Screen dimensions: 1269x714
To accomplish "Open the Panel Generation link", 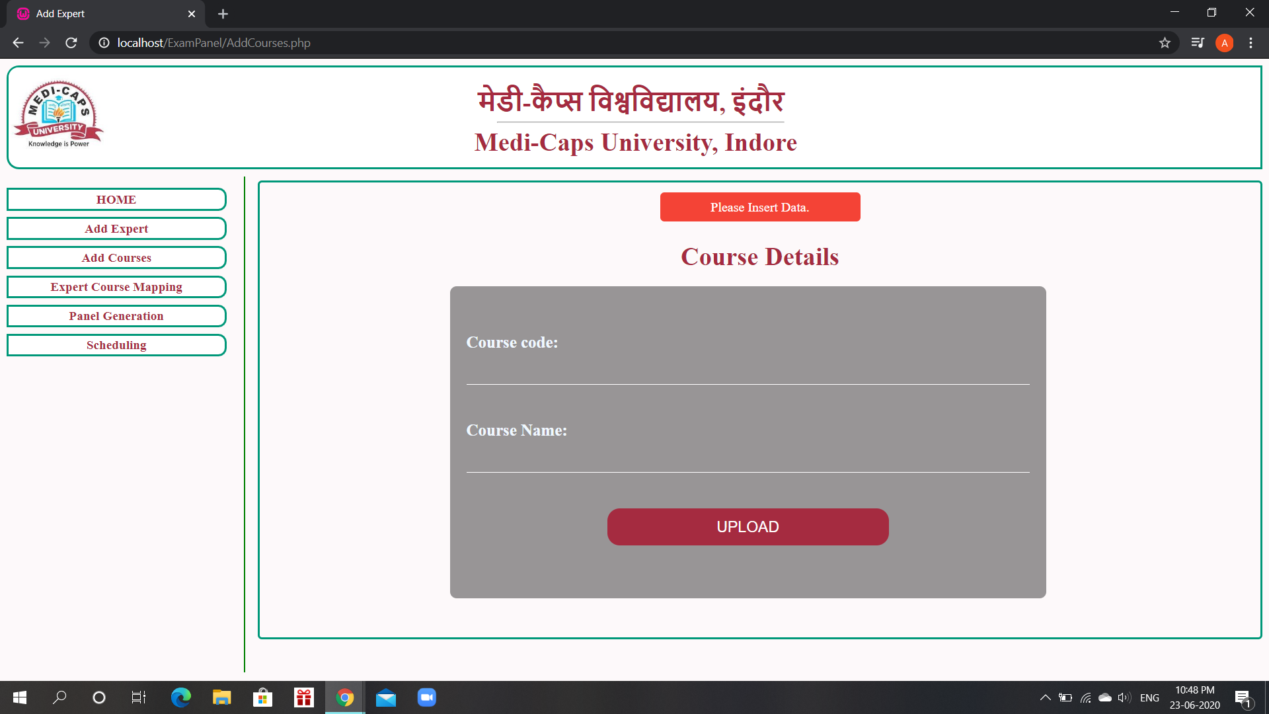I will 116,316.
